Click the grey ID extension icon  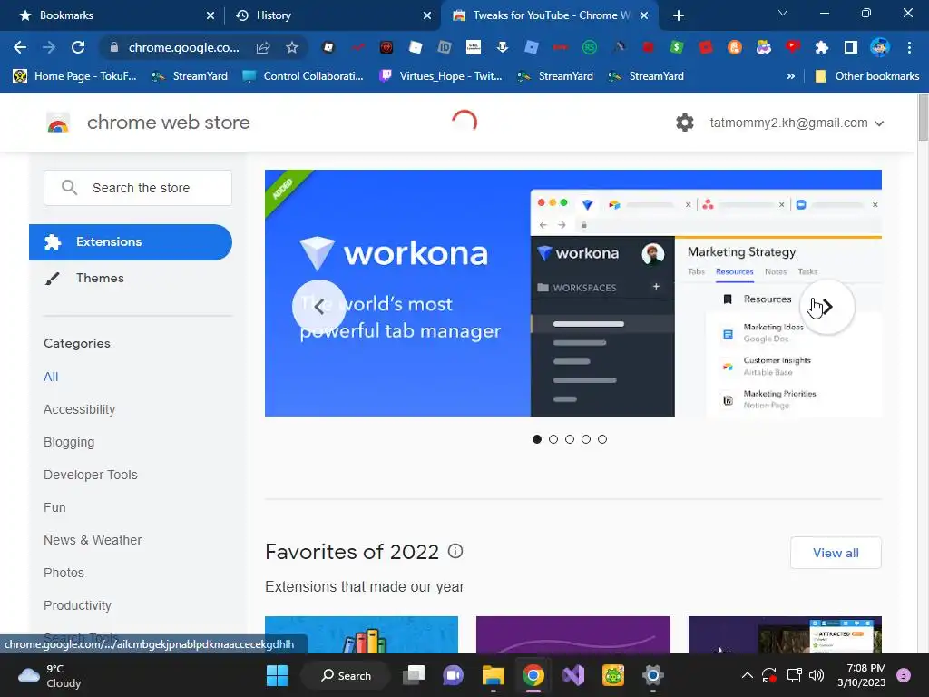tap(445, 47)
